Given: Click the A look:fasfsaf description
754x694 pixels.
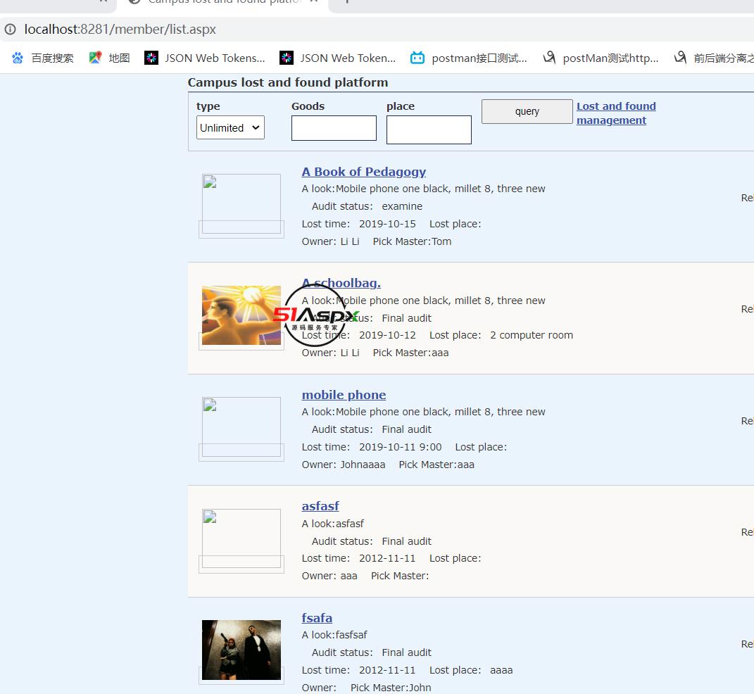Looking at the screenshot, I should point(334,636).
